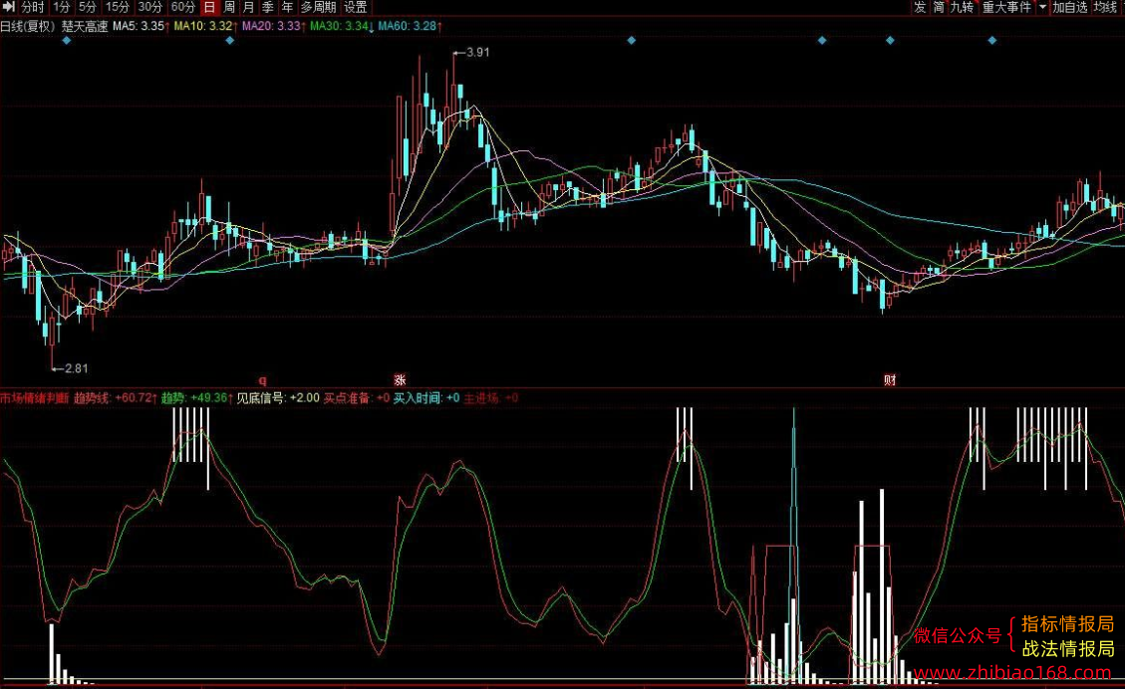Select the 日 daily period tab
The height and width of the screenshot is (689, 1125).
[209, 7]
